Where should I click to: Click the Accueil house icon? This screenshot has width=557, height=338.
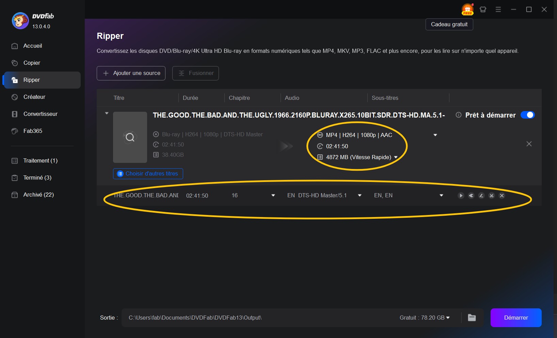tap(15, 46)
